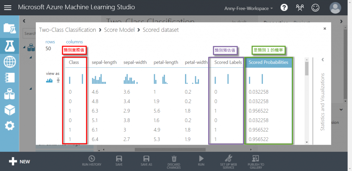Switch view to box plot mode
The height and width of the screenshot is (171, 352).
click(x=58, y=80)
